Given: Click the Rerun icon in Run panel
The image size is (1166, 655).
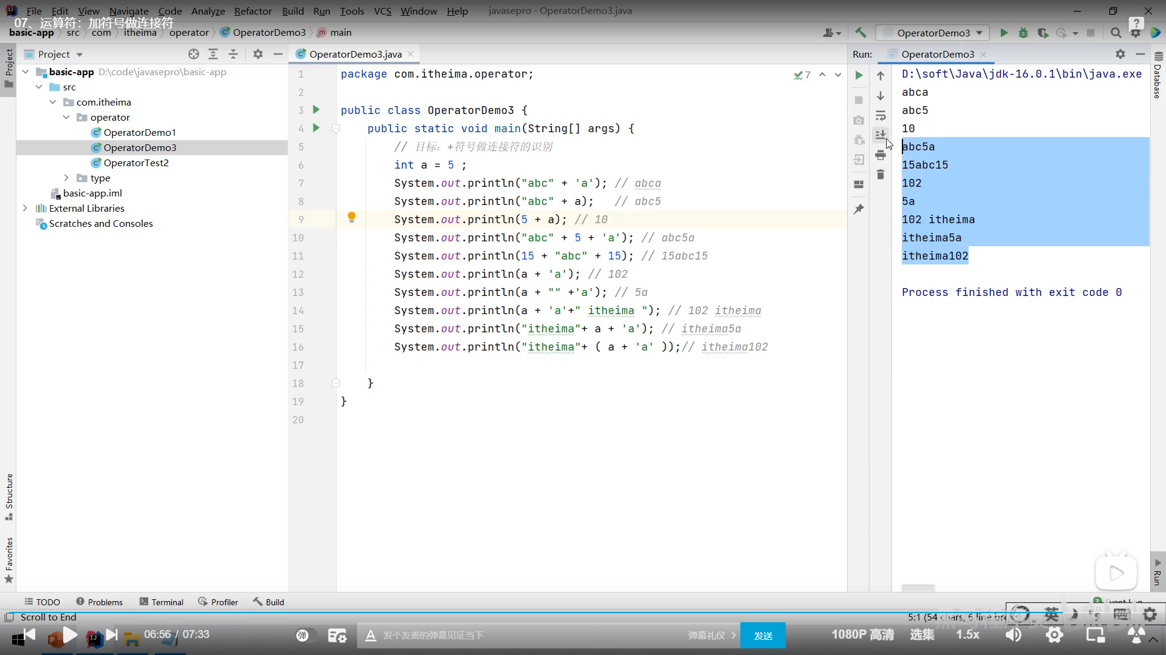Looking at the screenshot, I should point(859,76).
